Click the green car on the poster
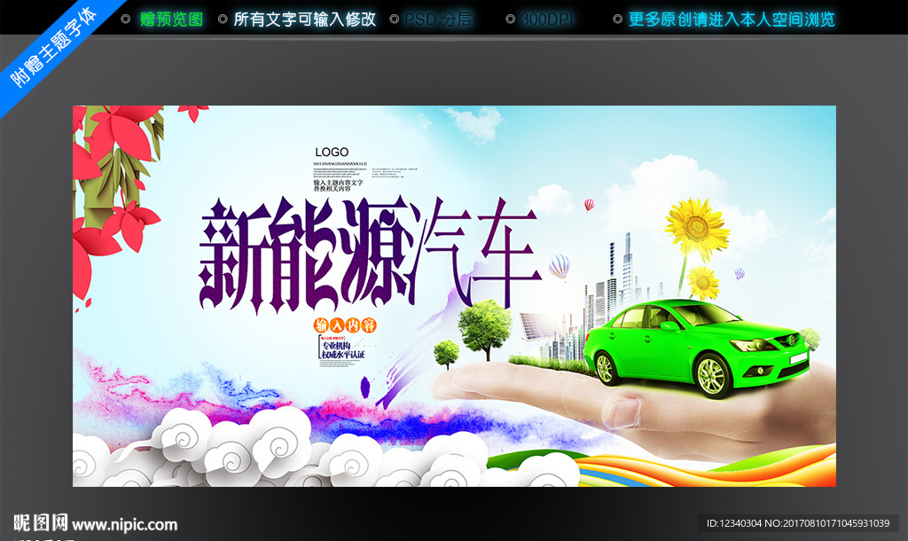Screen dimensions: 908x541 click(696, 347)
